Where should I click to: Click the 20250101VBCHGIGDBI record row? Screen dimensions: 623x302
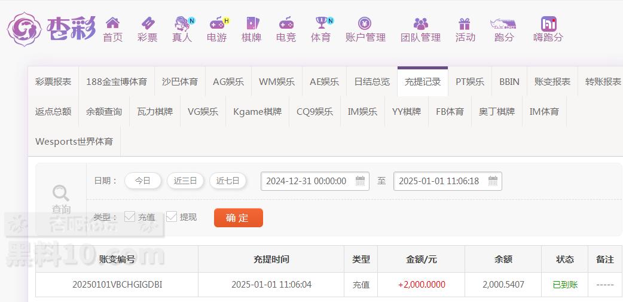[x=117, y=285]
